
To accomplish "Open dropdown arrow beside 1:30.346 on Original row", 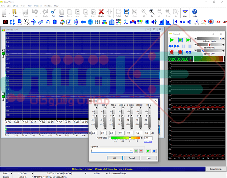I will (32, 177).
